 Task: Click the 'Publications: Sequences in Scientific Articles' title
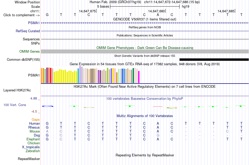(145, 35)
